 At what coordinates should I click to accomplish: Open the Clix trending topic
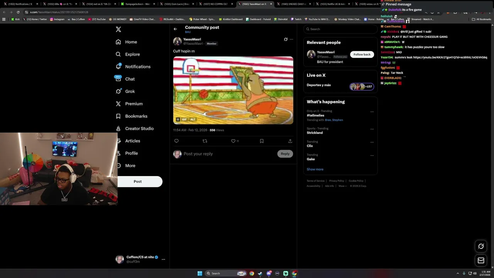tap(310, 146)
